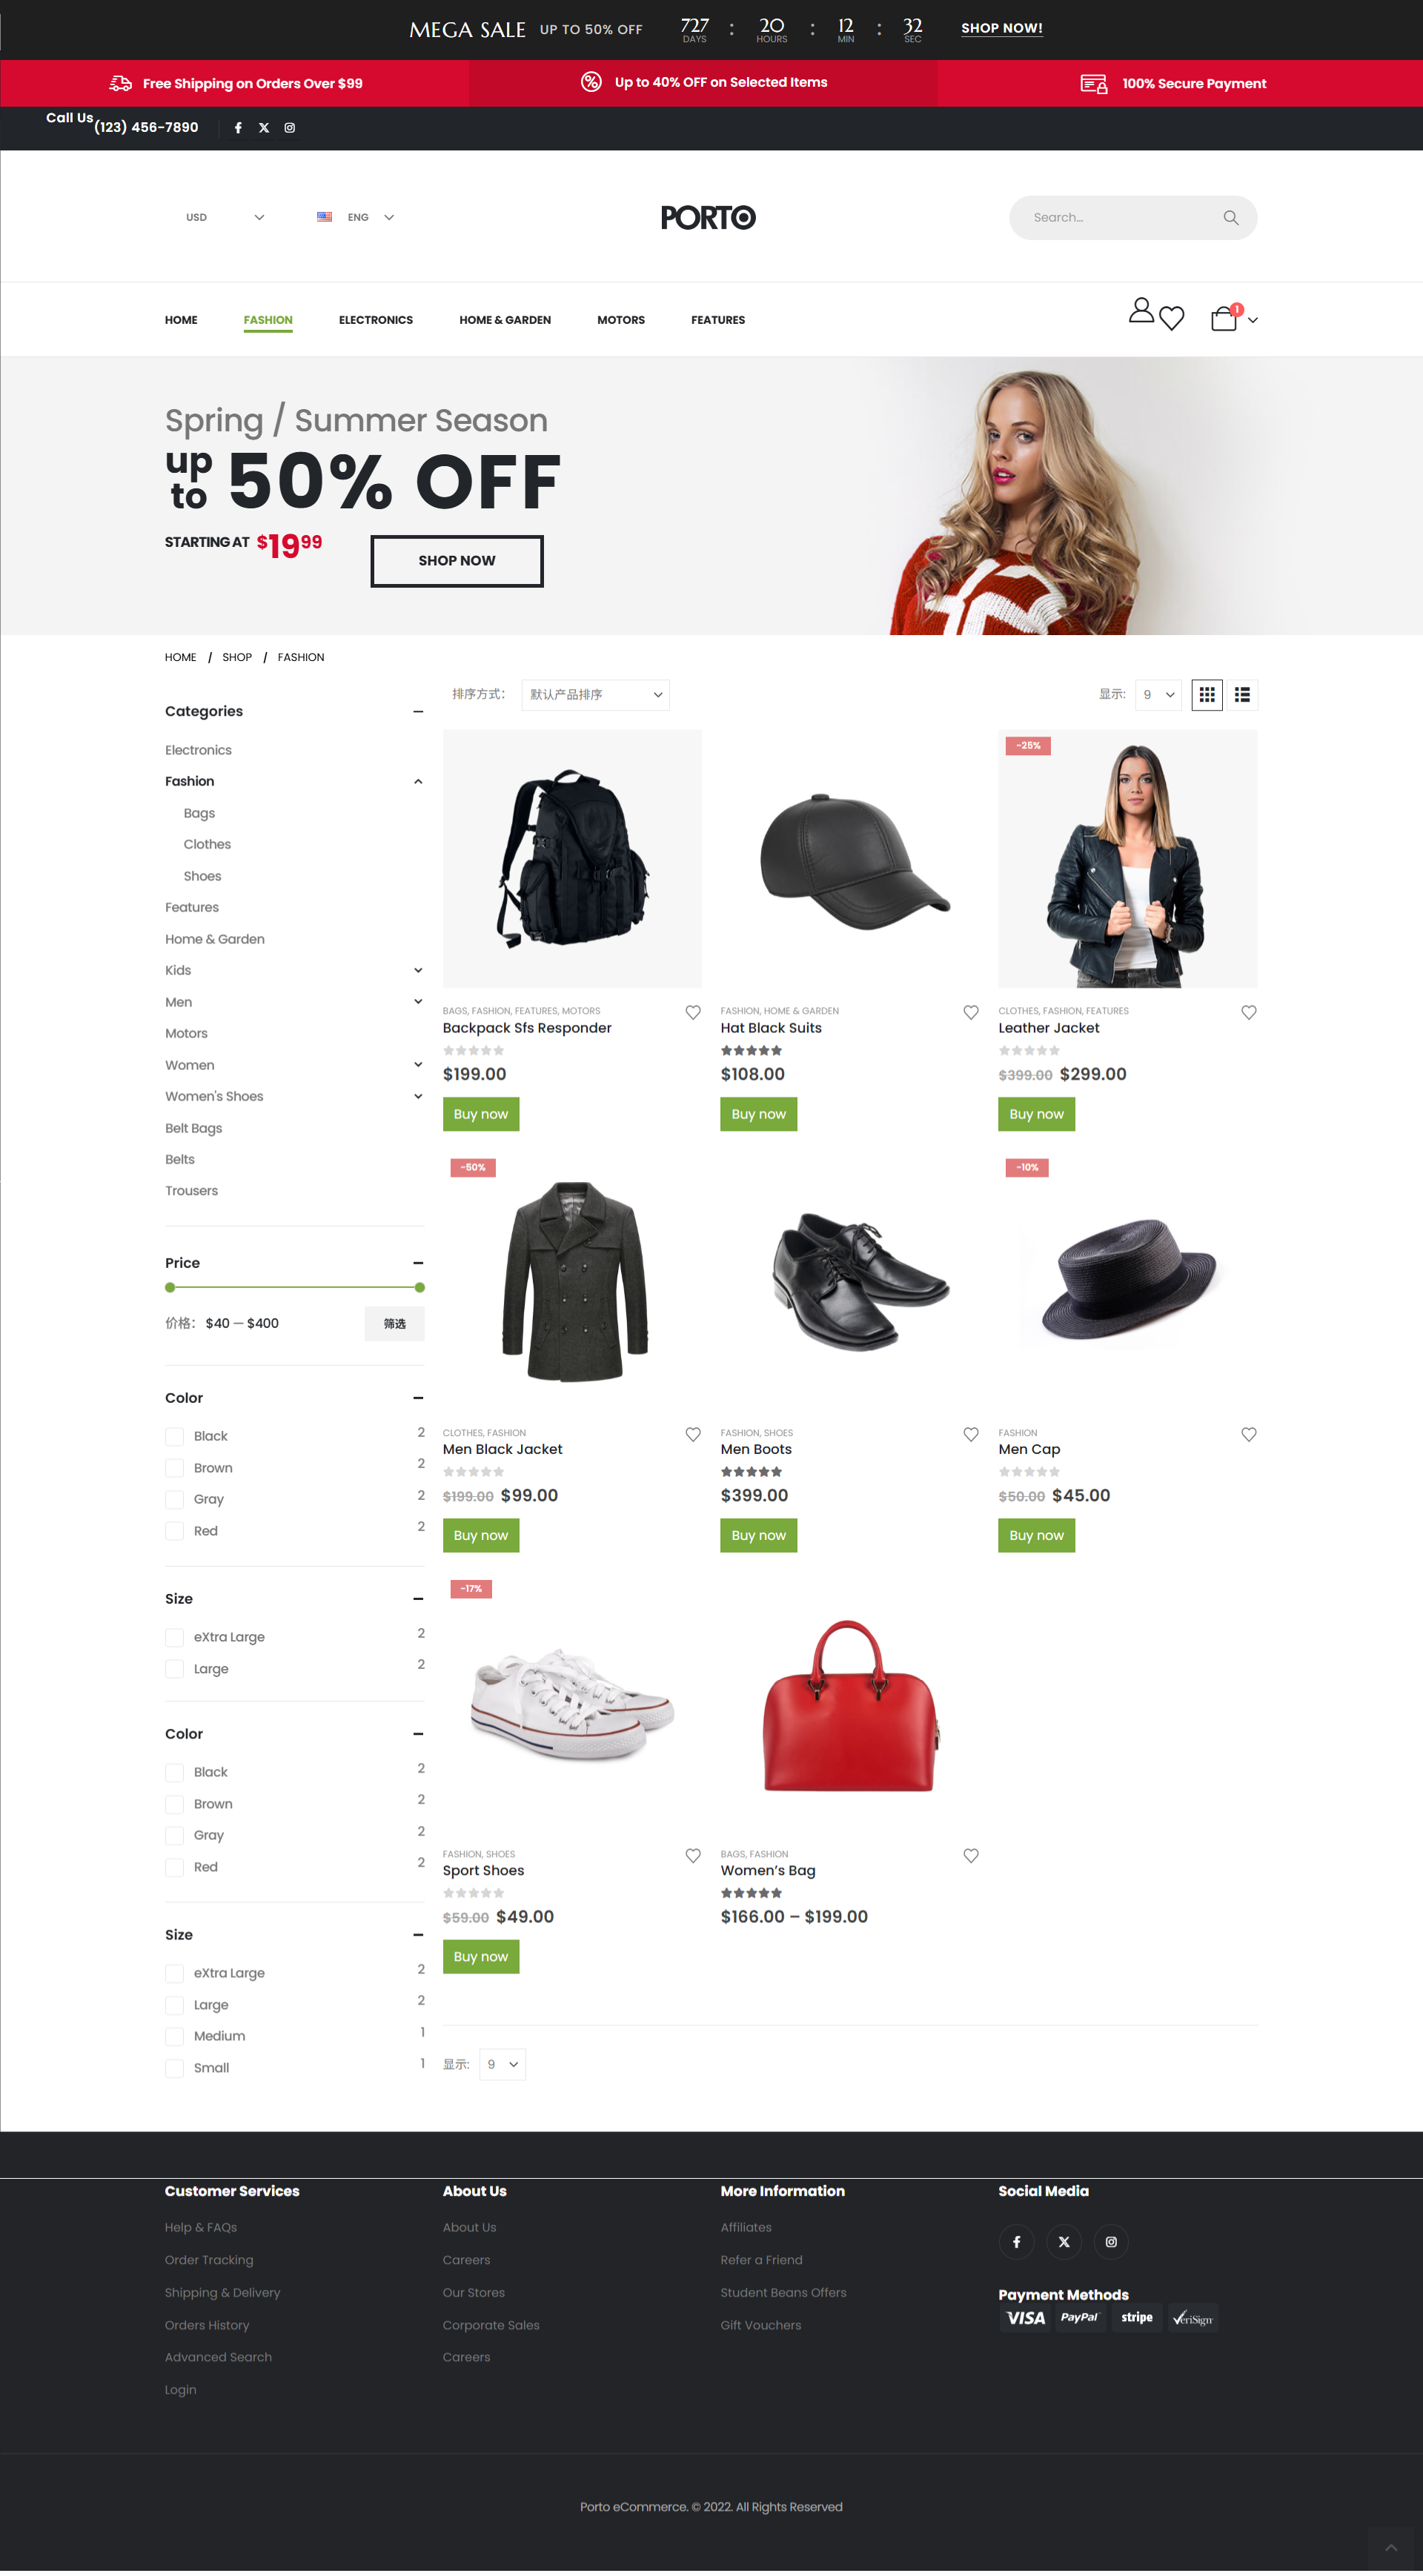Screen dimensions: 1423x2576
Task: Add Leather Jacket to wishlist
Action: tap(1249, 1013)
